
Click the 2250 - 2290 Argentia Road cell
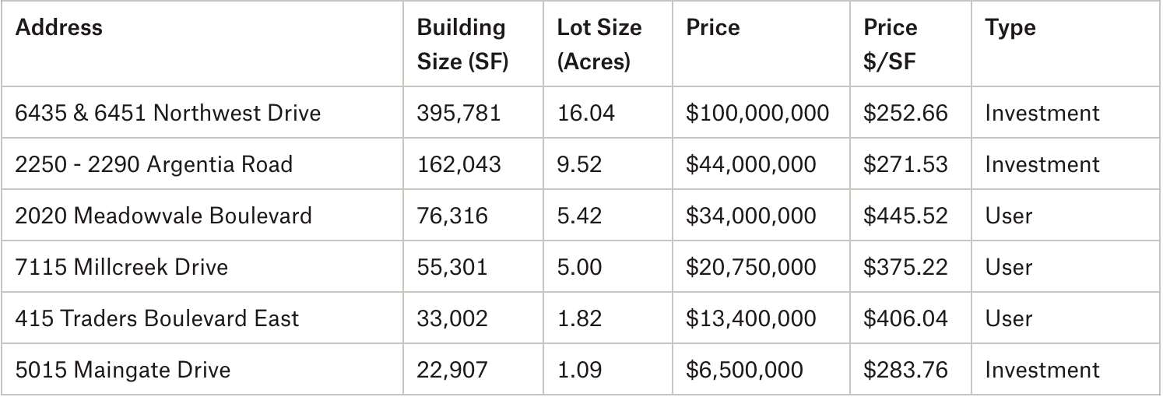pyautogui.click(x=154, y=164)
